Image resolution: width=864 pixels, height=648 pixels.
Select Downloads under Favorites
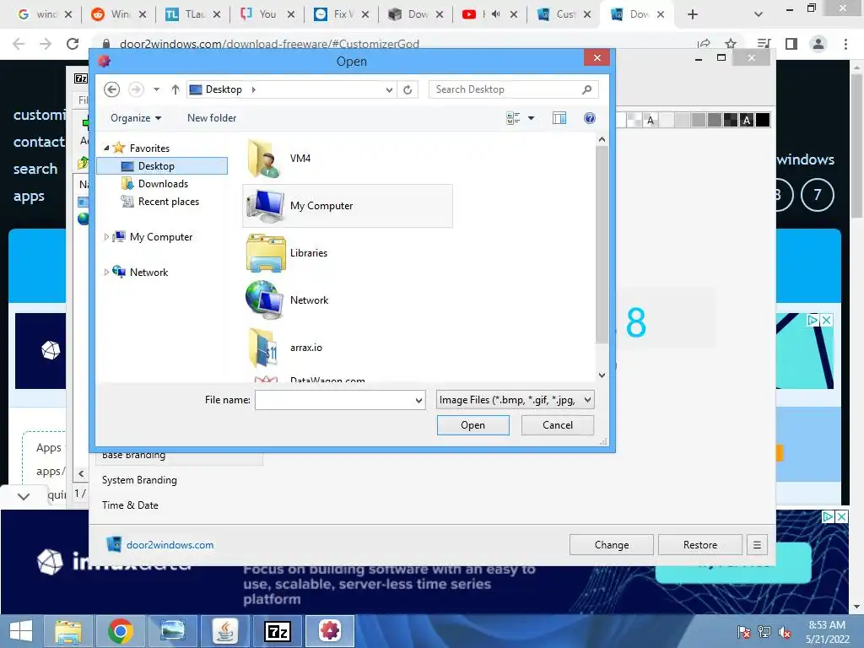click(162, 184)
